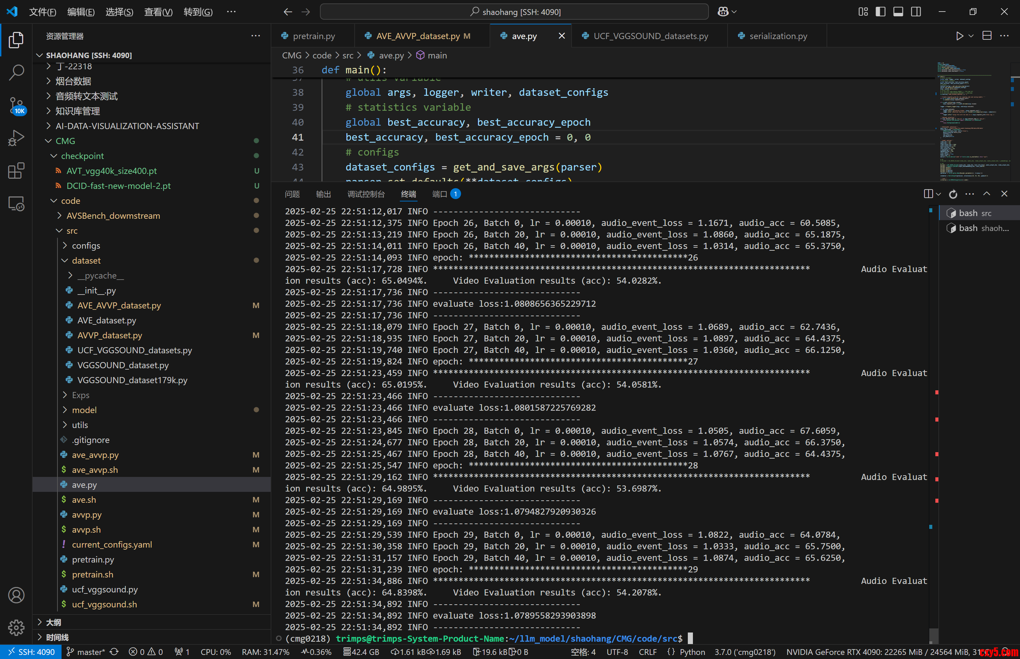1020x659 pixels.
Task: Open the Extensions view
Action: pyautogui.click(x=16, y=171)
